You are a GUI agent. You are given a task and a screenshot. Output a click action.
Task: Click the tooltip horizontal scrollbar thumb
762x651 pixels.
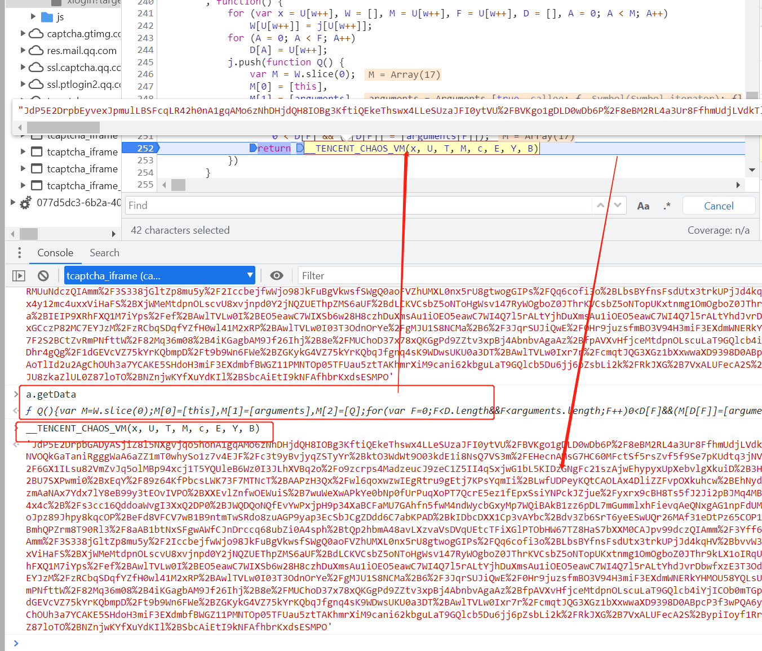[x=64, y=128]
